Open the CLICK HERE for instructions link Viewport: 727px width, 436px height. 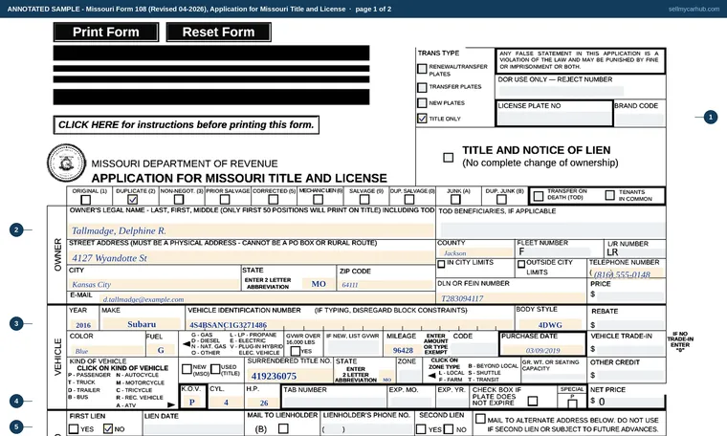point(187,124)
